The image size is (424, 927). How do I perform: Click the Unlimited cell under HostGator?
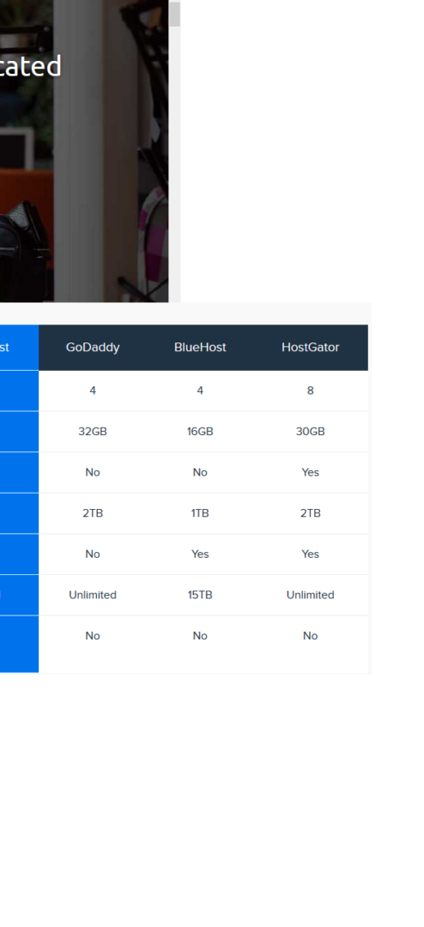coord(311,595)
